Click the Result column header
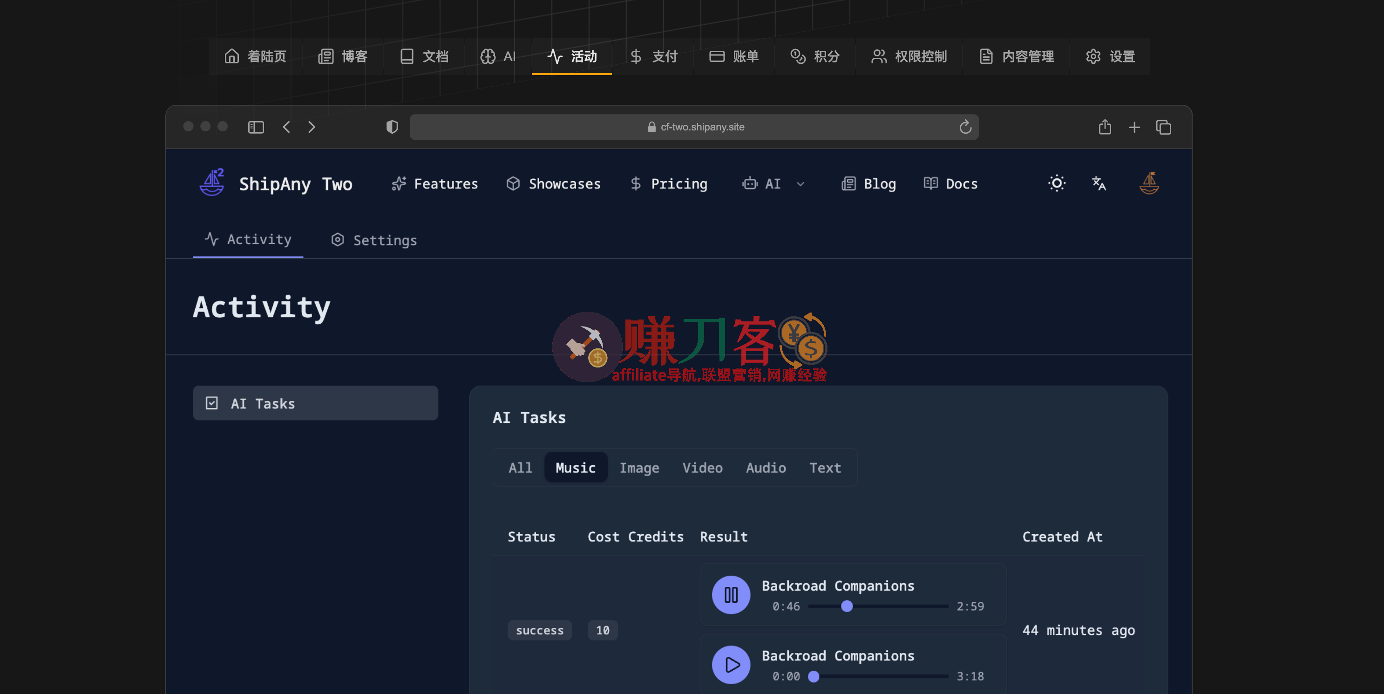Viewport: 1384px width, 694px height. pos(723,537)
